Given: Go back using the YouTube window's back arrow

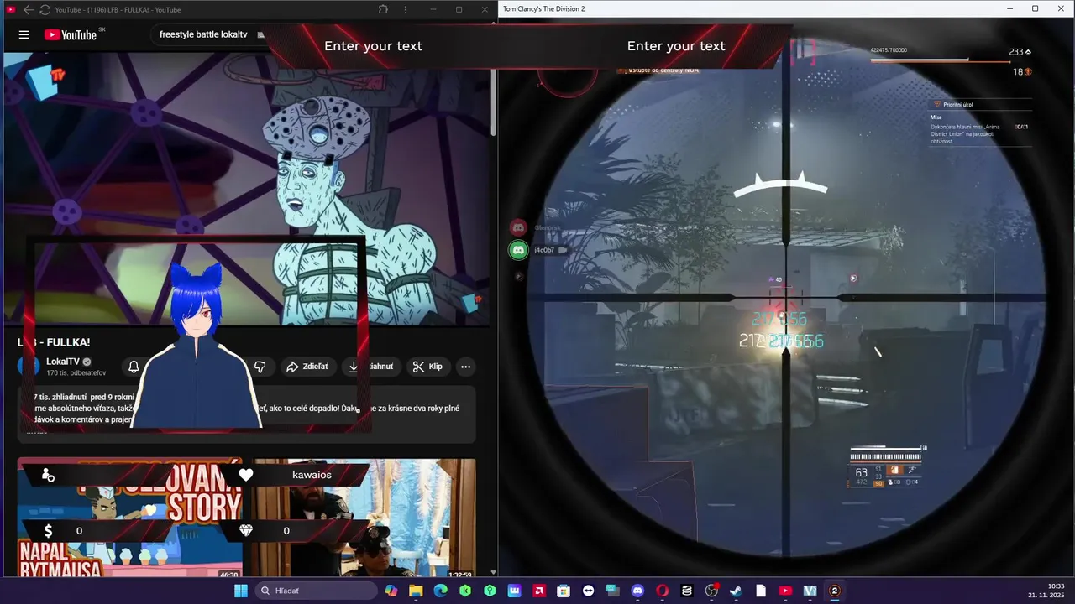Looking at the screenshot, I should 29,9.
